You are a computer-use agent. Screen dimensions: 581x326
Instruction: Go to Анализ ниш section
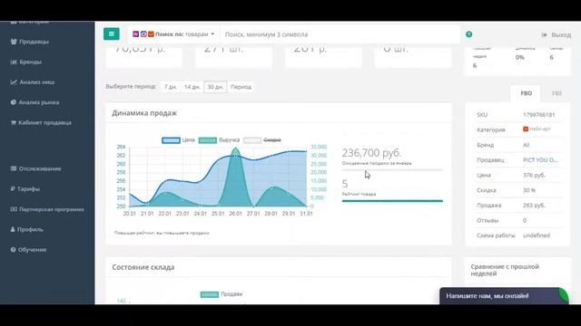pos(37,82)
